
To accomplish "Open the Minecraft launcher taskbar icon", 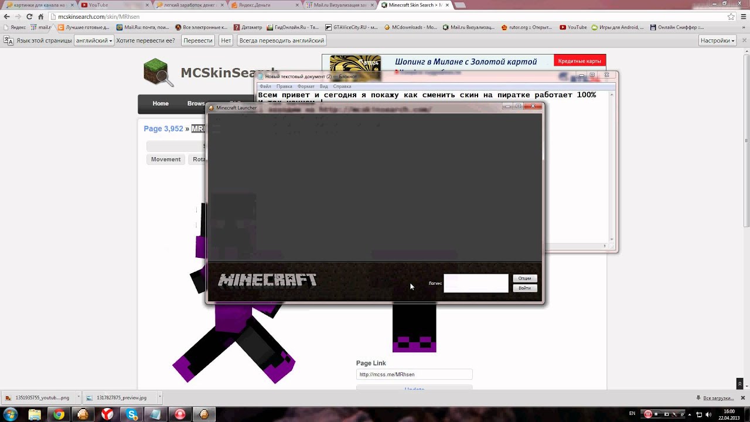I will [204, 414].
